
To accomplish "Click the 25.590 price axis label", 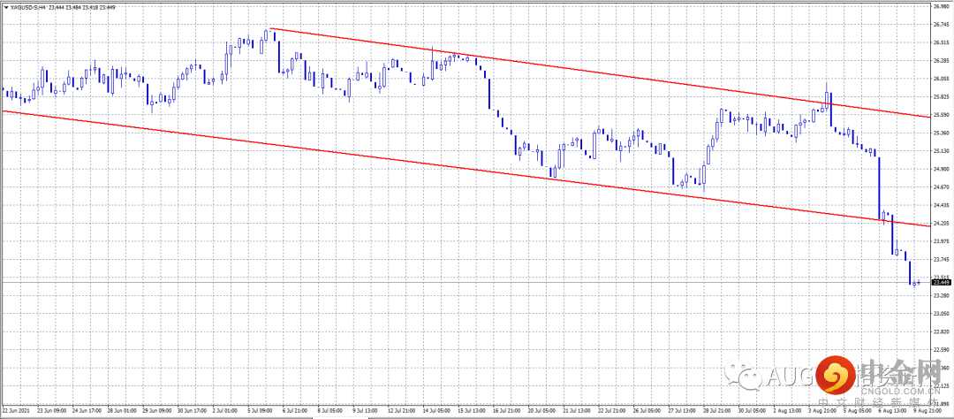I will 941,115.
